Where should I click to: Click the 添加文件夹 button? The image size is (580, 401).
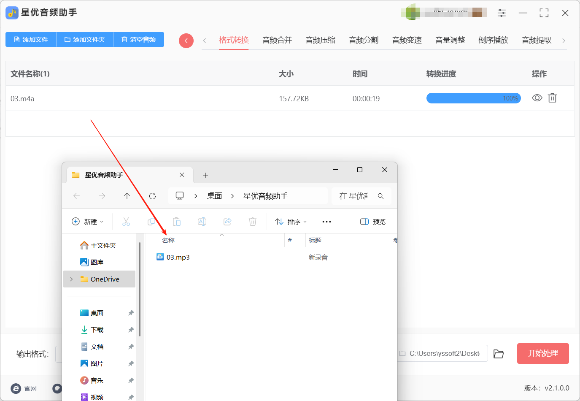[85, 40]
